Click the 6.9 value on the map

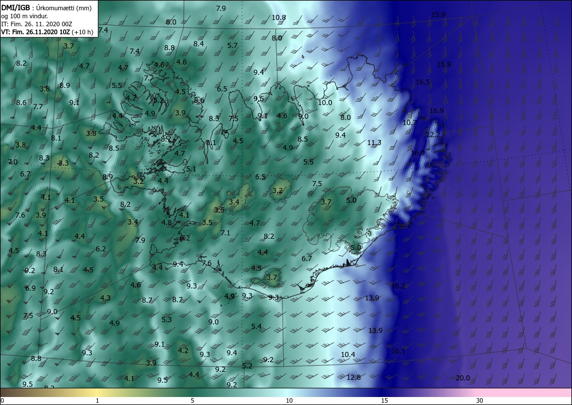pyautogui.click(x=30, y=288)
